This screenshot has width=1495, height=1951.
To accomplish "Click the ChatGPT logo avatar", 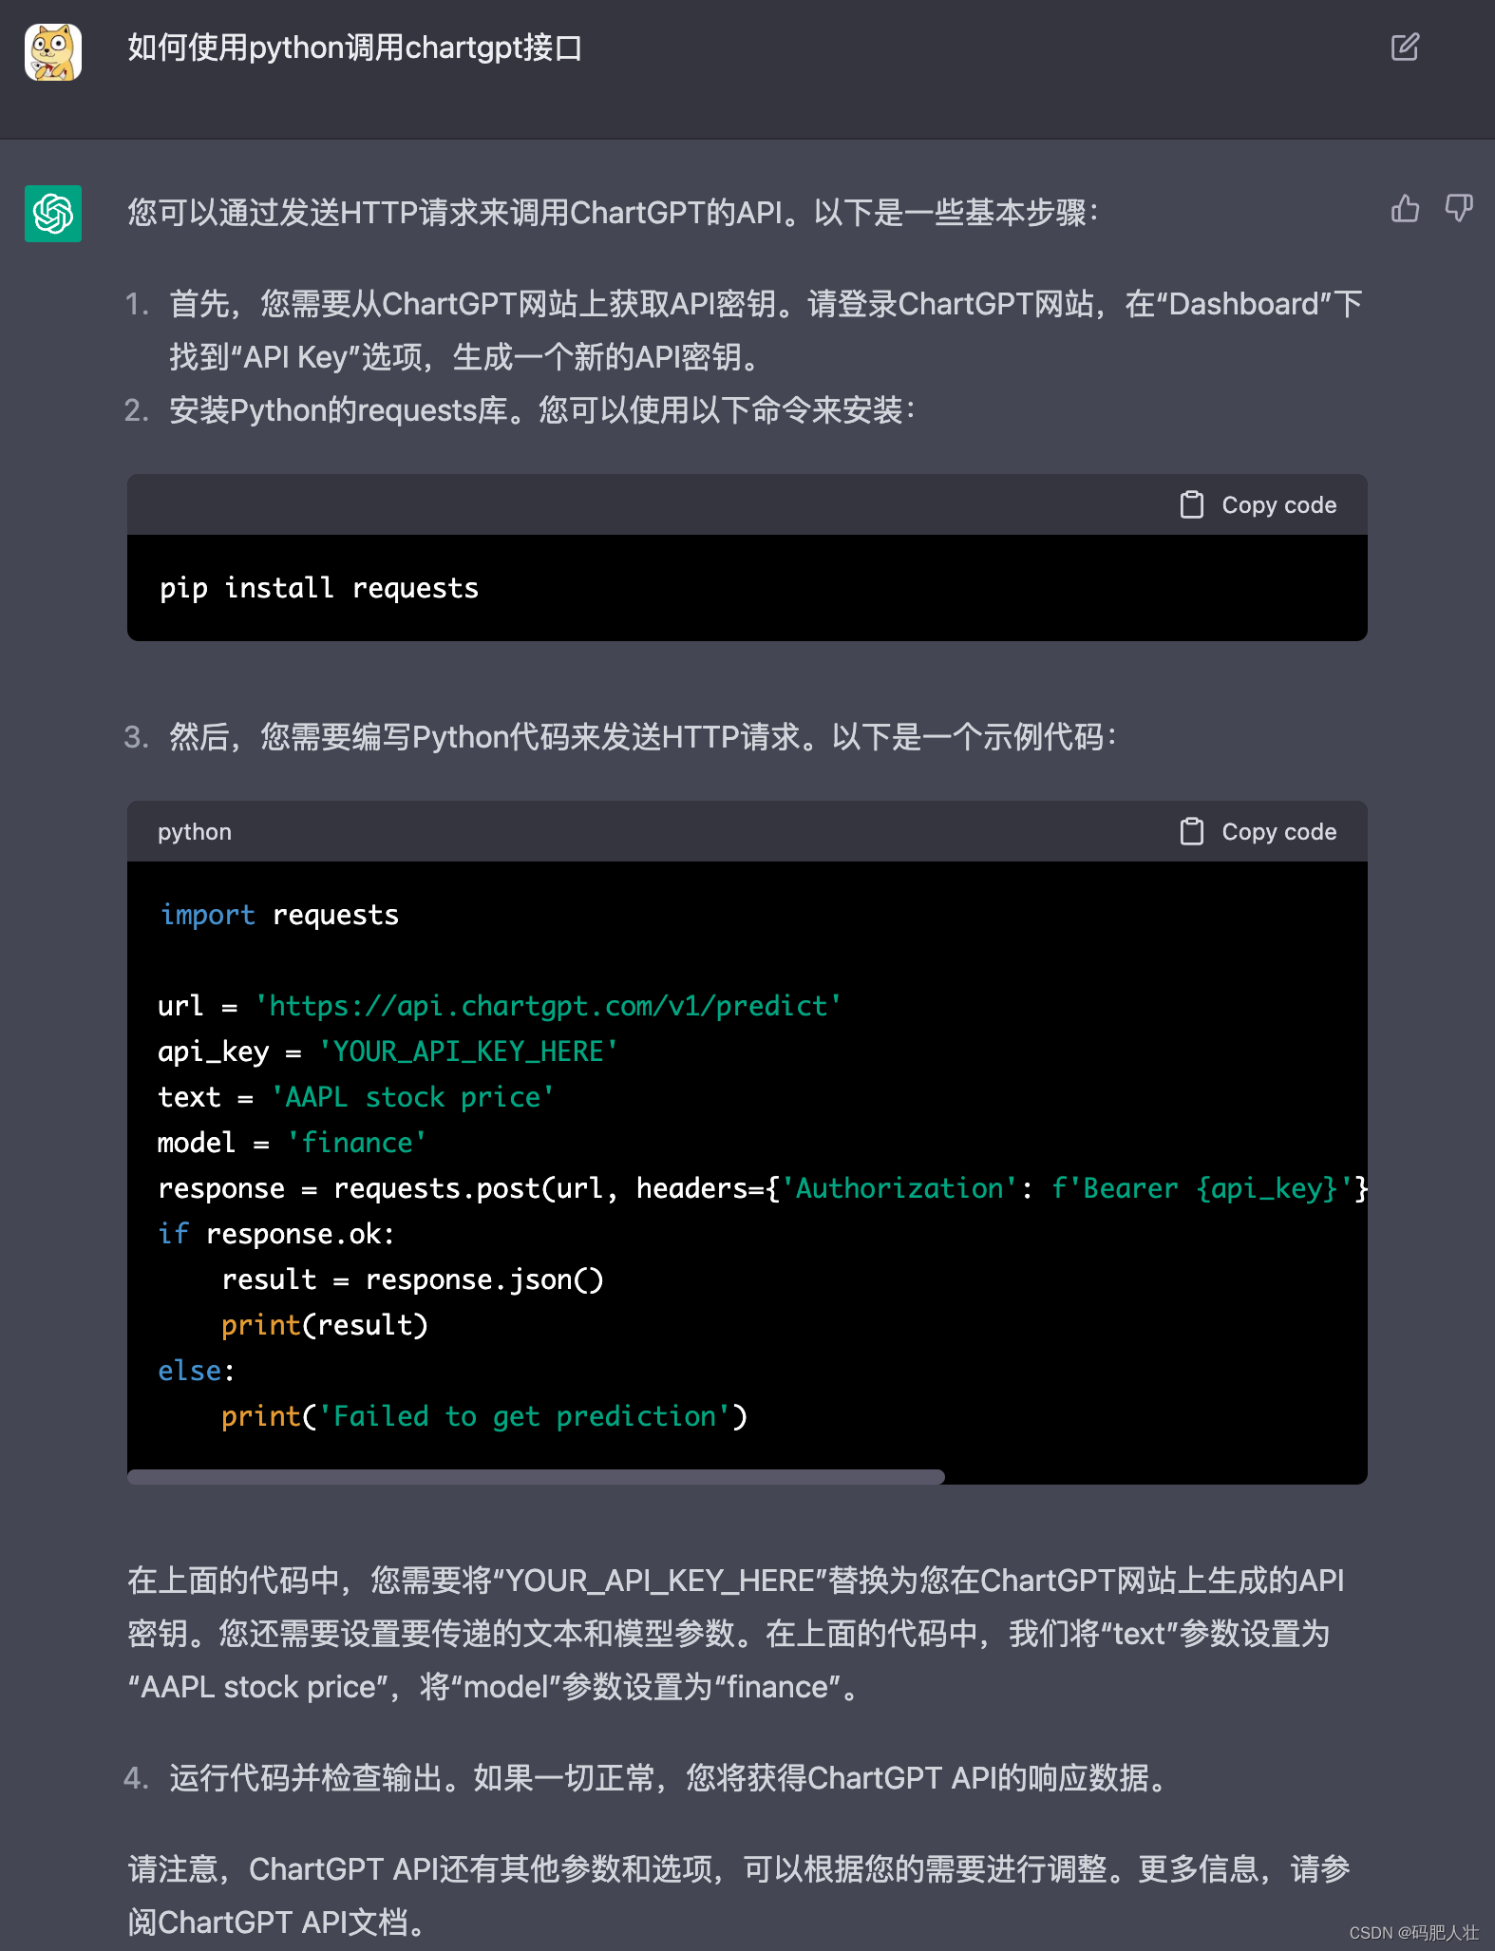I will (x=53, y=214).
